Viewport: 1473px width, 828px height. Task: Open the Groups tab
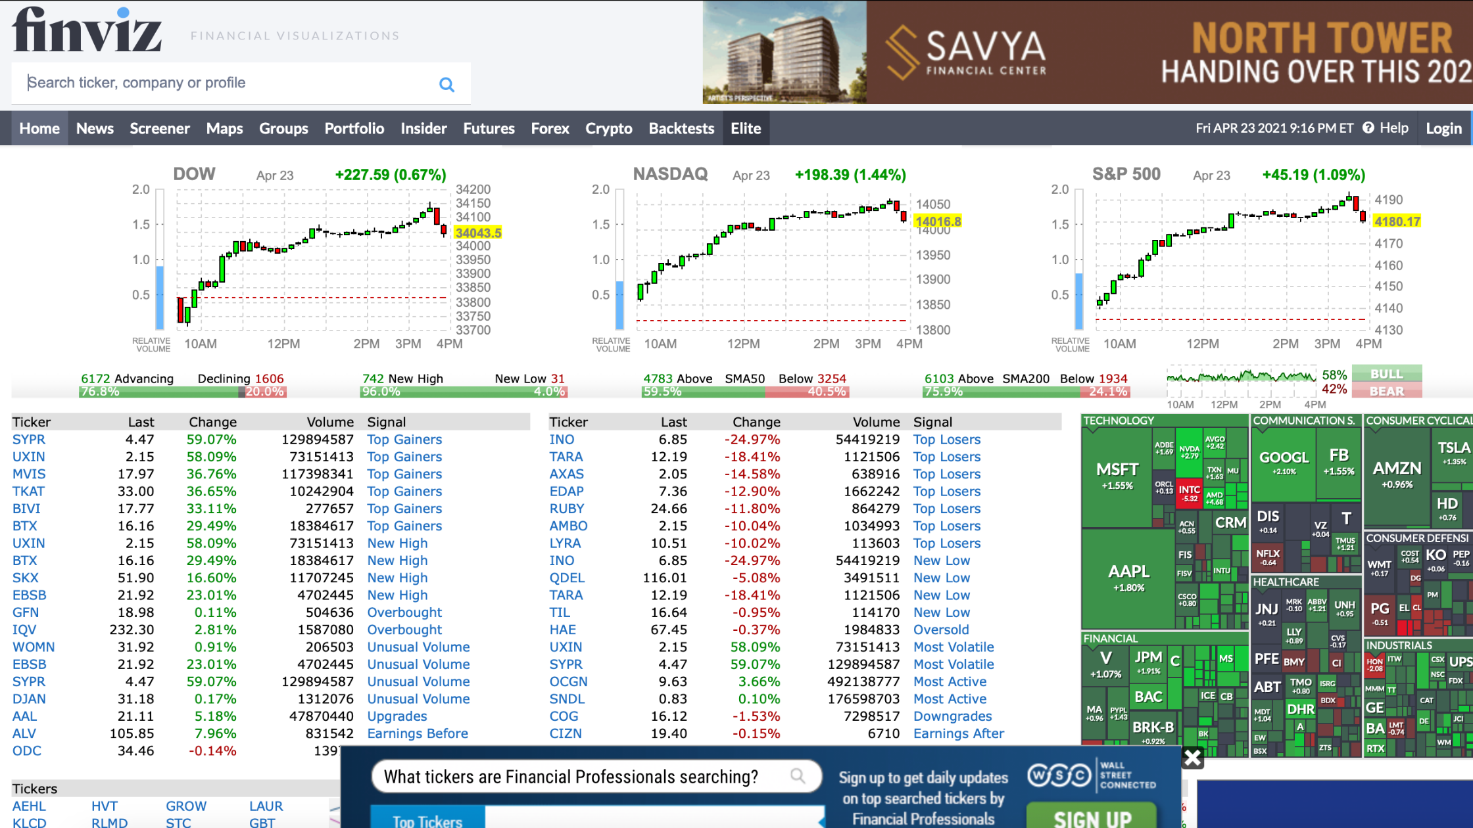coord(283,128)
